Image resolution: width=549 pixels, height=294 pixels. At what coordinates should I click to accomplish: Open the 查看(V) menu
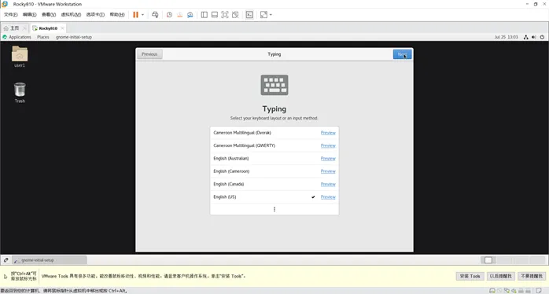point(49,15)
